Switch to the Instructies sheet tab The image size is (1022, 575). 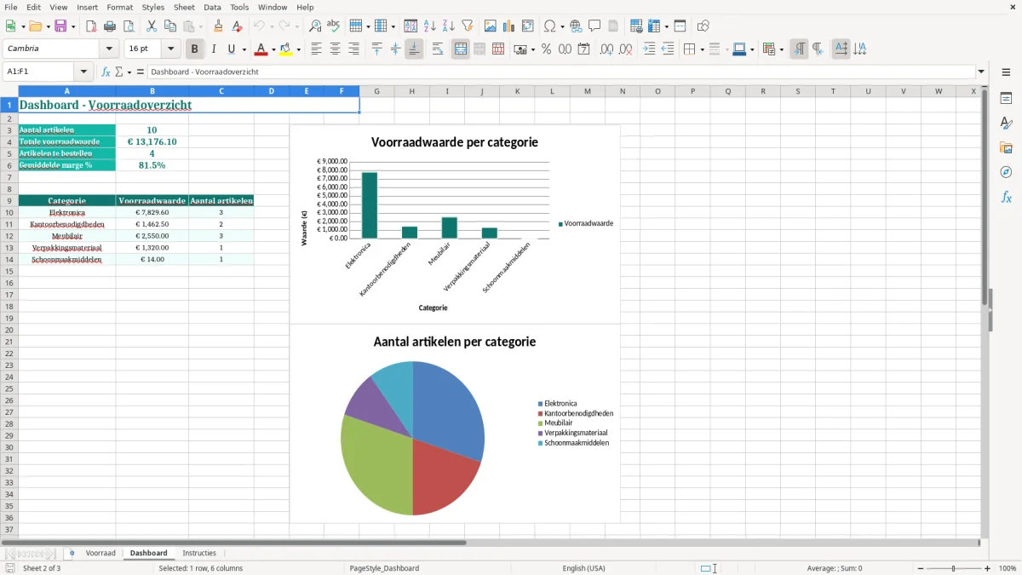[x=199, y=553]
